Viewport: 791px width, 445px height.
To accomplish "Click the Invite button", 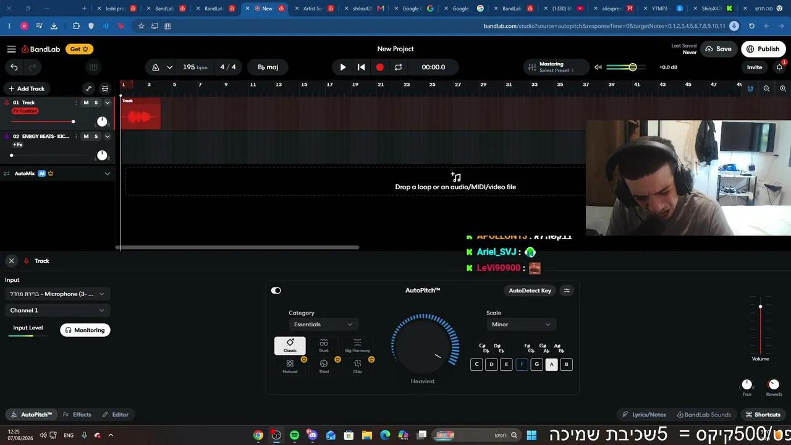I will tap(755, 67).
